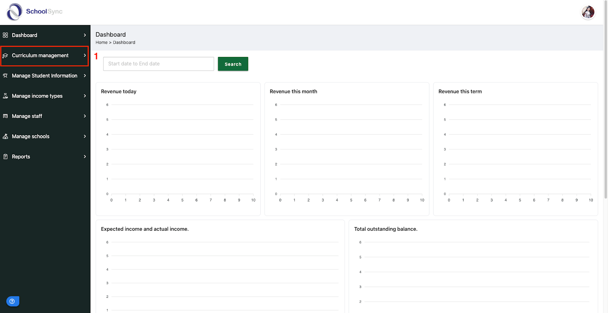Click the Home breadcrumb link
This screenshot has height=313, width=608.
tap(101, 42)
